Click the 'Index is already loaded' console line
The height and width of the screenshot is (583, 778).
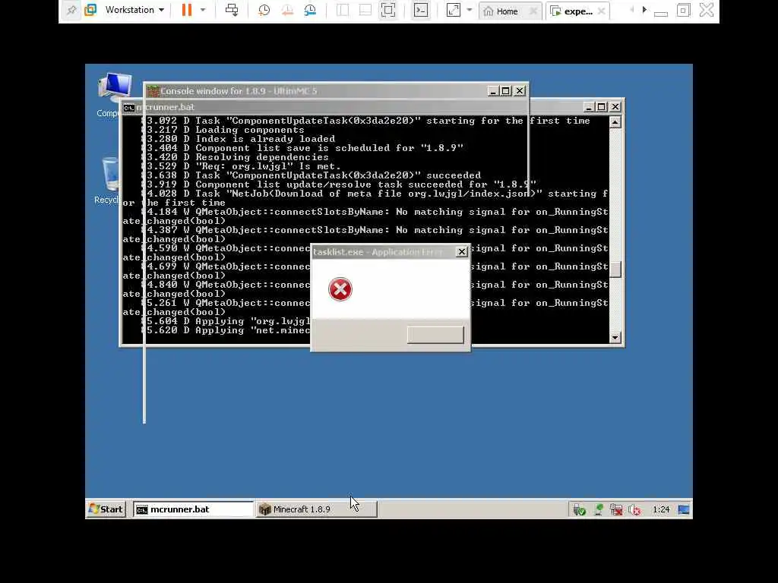click(x=265, y=139)
